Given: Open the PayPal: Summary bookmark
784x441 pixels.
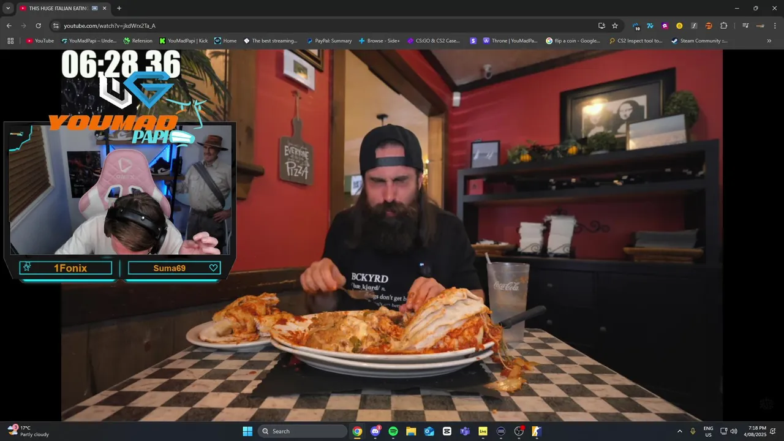Looking at the screenshot, I should point(330,41).
